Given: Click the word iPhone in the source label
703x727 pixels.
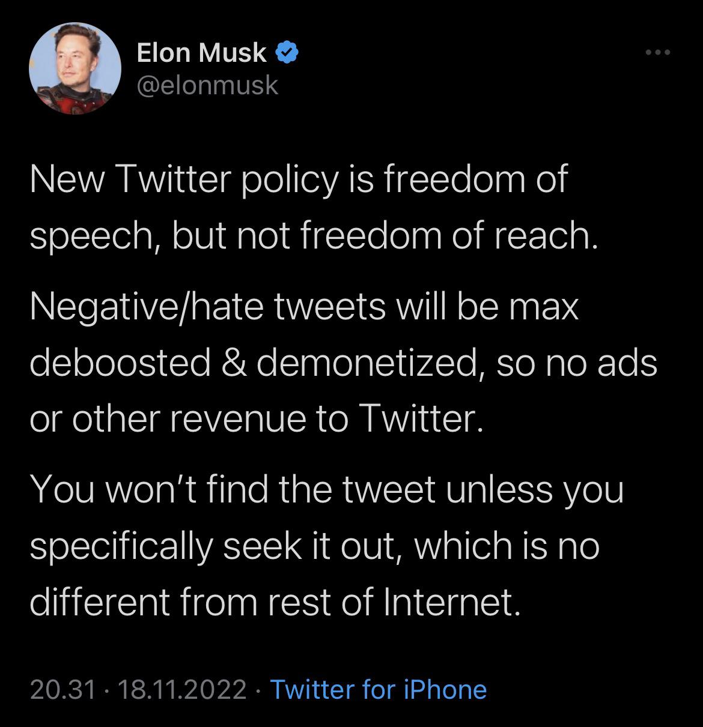Looking at the screenshot, I should pos(445,689).
